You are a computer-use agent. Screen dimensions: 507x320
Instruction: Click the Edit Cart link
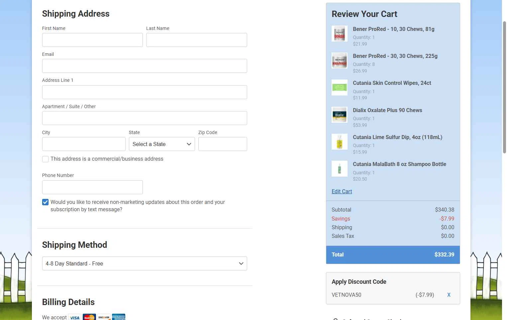[342, 191]
